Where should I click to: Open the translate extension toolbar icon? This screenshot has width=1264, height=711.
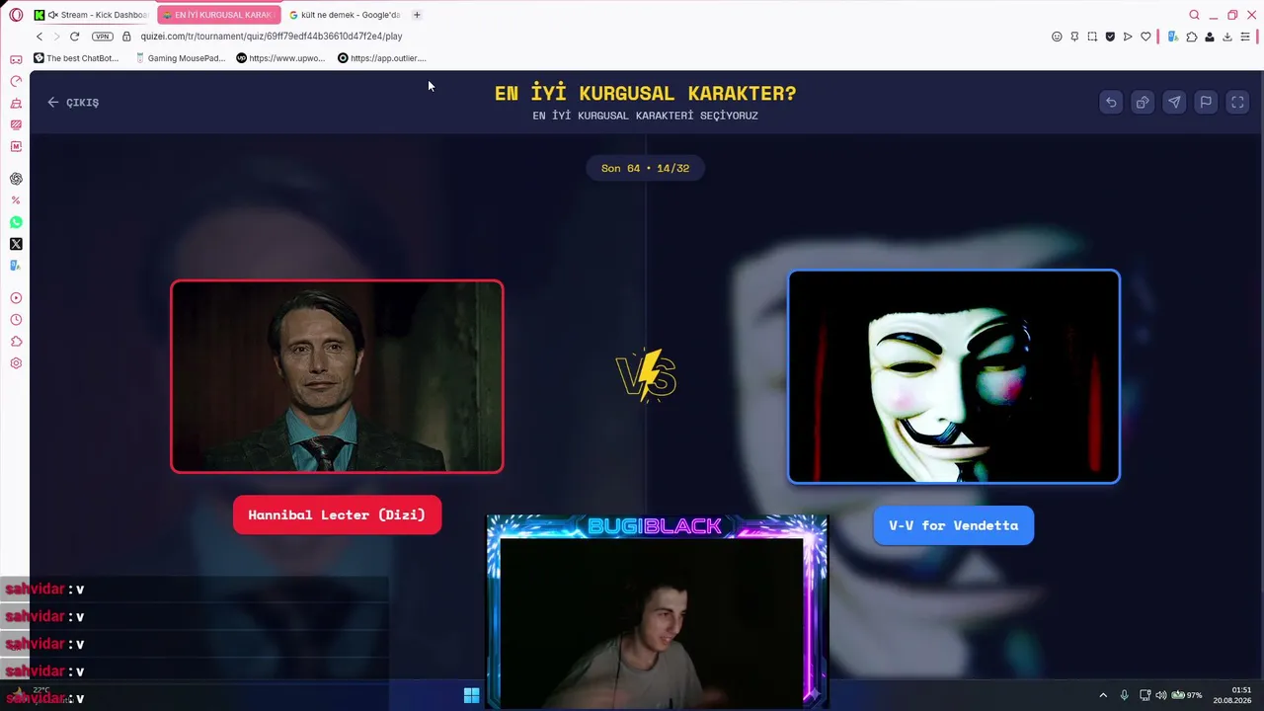(1173, 37)
